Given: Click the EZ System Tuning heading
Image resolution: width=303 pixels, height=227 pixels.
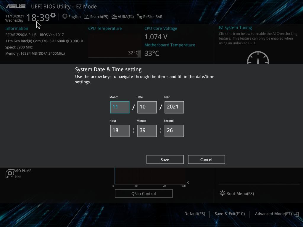Looking at the screenshot, I should [x=235, y=27].
